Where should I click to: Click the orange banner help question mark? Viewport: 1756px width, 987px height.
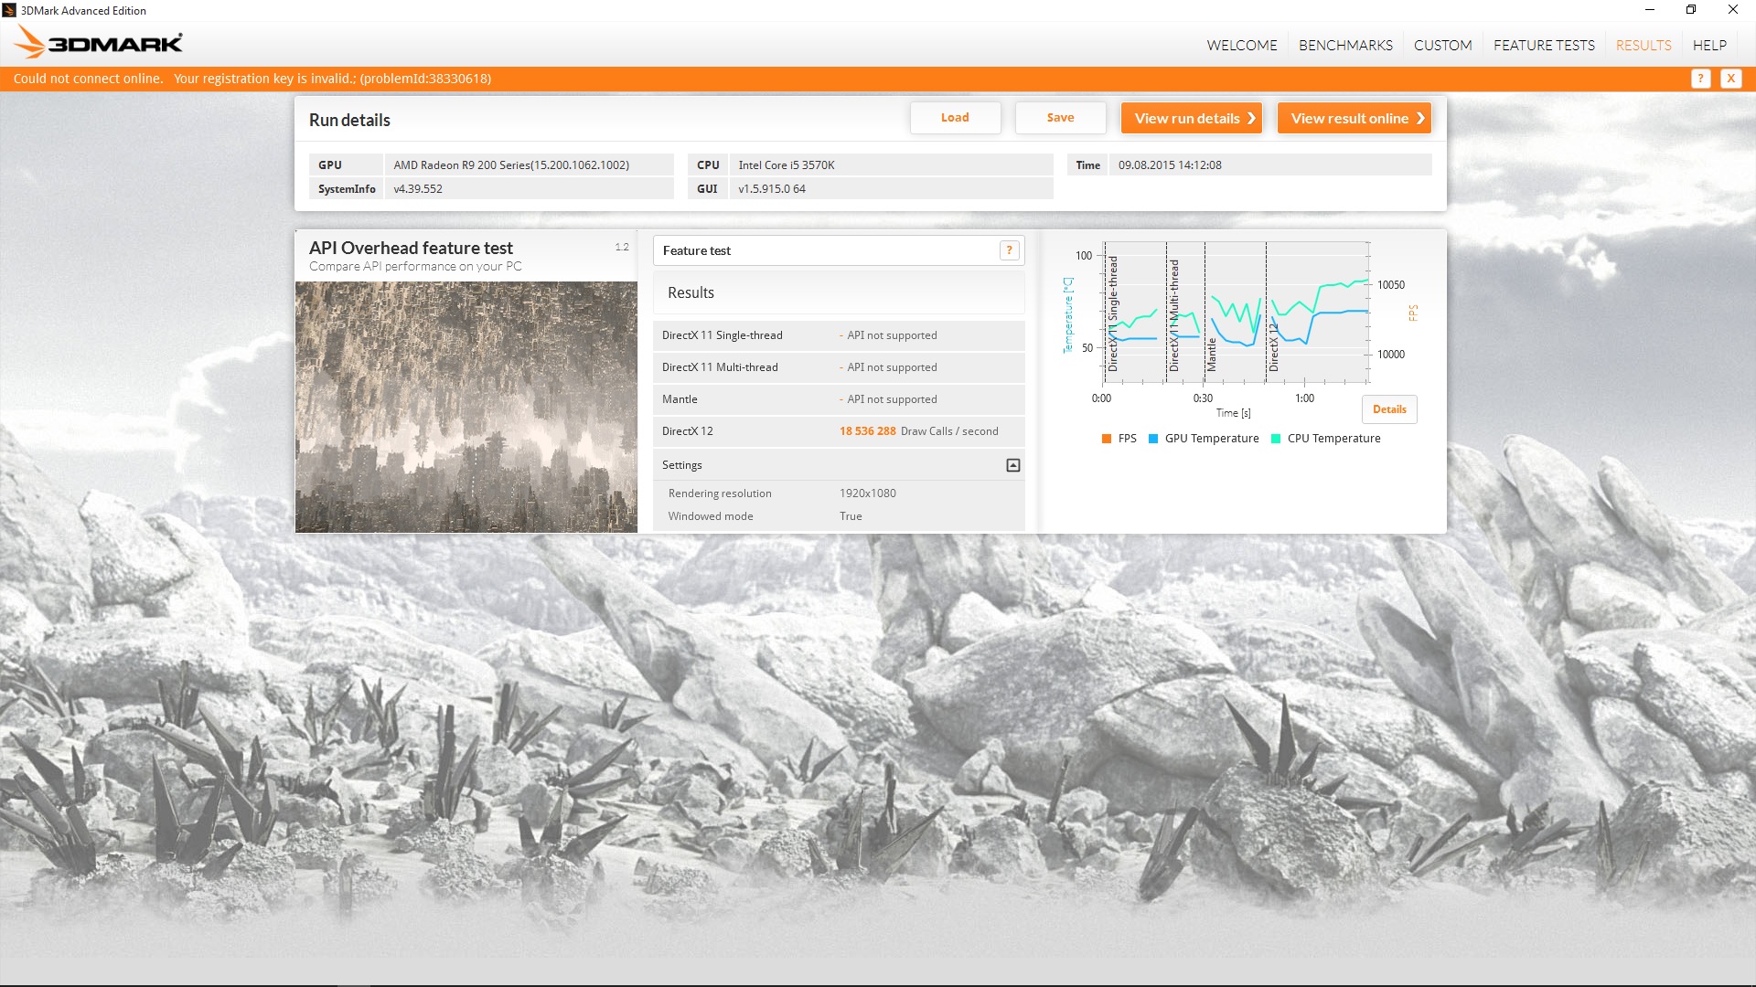pos(1700,79)
